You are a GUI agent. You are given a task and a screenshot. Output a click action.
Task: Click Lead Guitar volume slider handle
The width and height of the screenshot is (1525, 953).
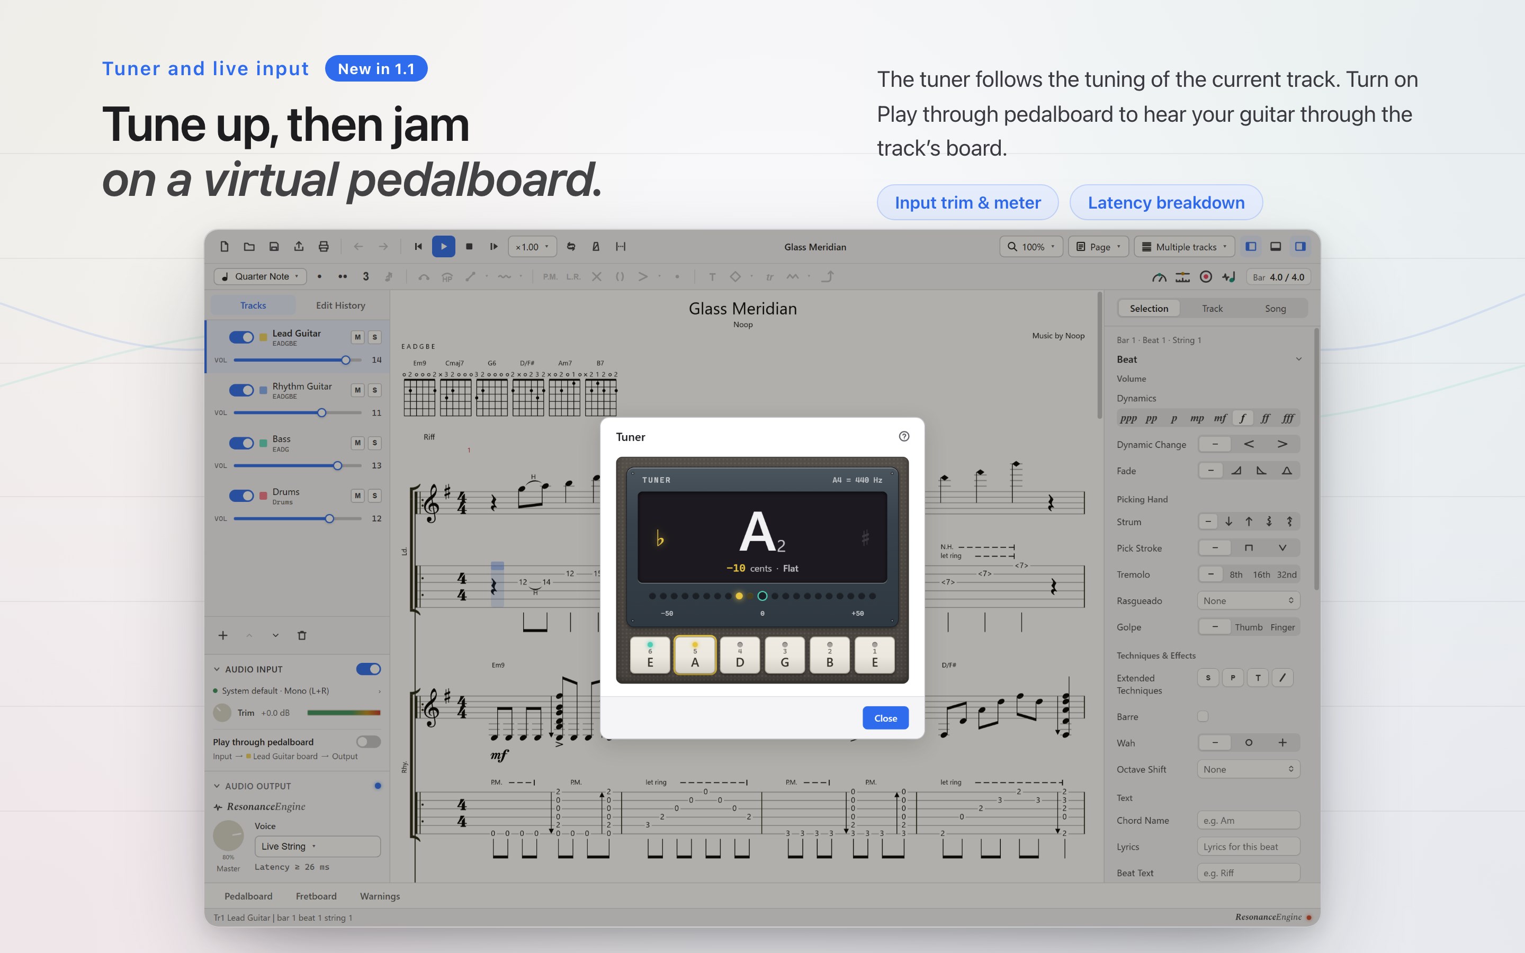pos(345,360)
